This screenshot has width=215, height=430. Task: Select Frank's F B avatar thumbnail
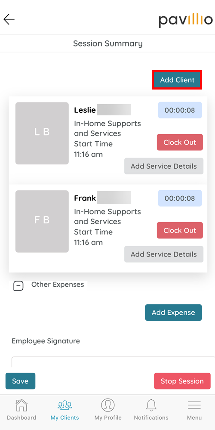[x=42, y=221]
